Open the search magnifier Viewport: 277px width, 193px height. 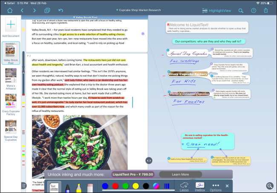(x=241, y=11)
